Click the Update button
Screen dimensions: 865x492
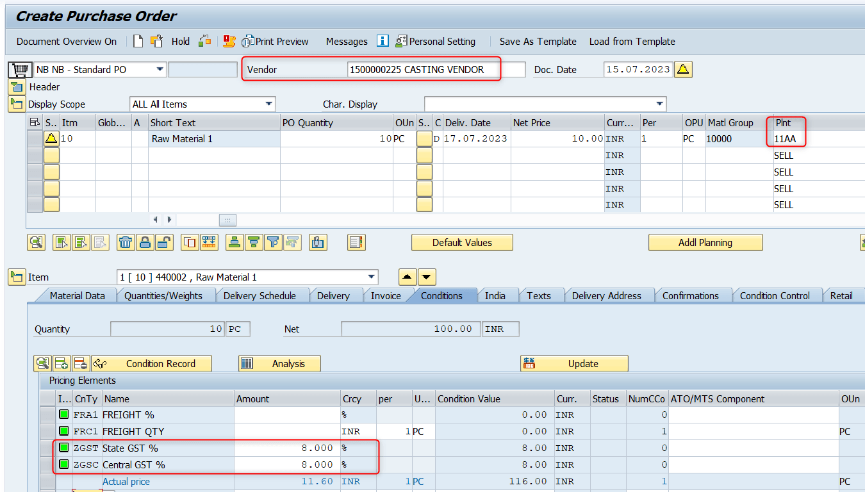[574, 363]
